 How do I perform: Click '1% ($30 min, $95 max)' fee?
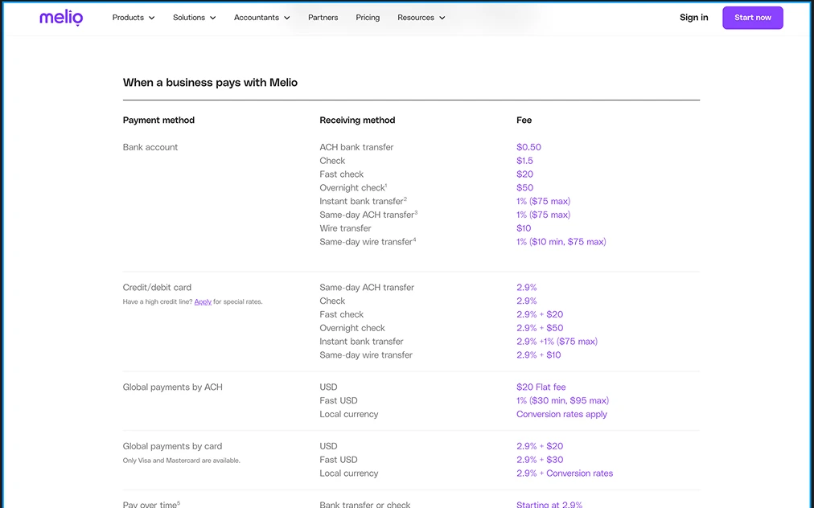563,400
